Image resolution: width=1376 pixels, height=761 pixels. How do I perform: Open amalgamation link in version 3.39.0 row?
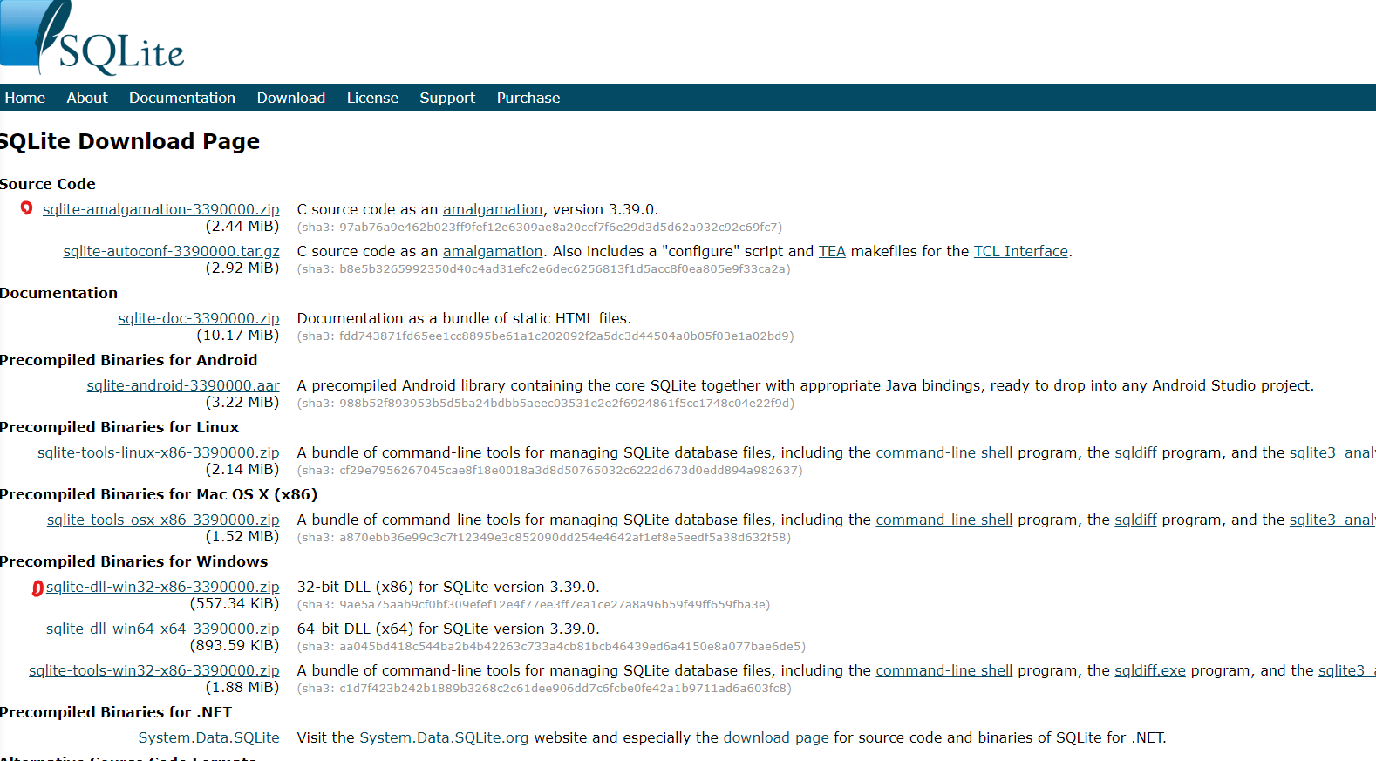click(x=493, y=209)
